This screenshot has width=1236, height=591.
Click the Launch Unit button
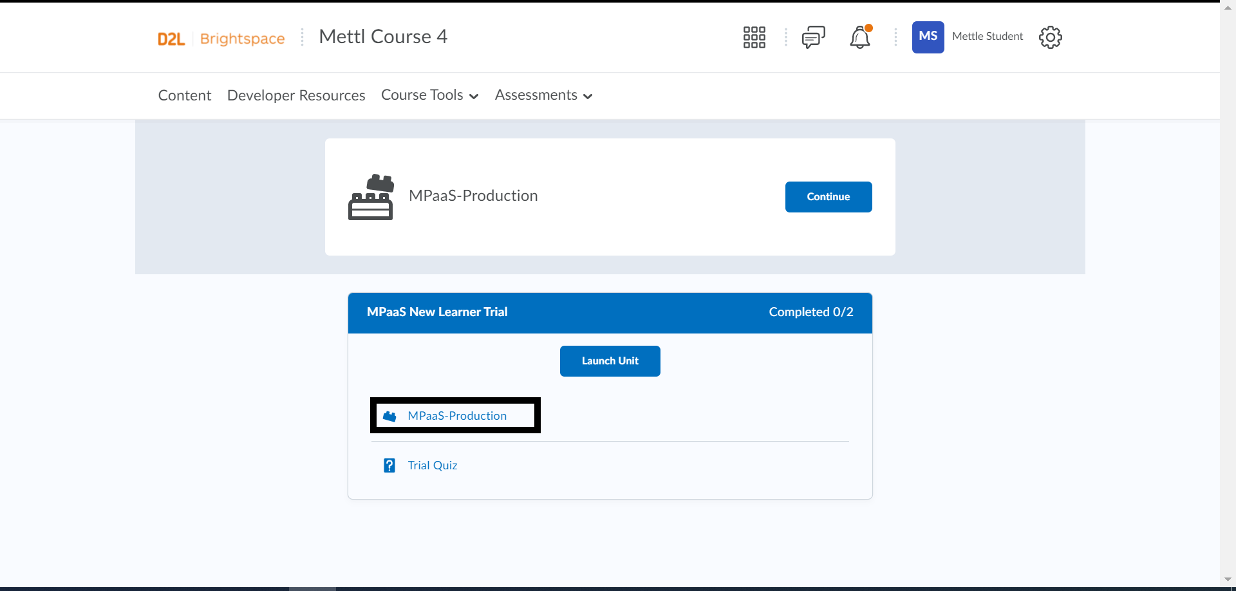[x=610, y=361]
